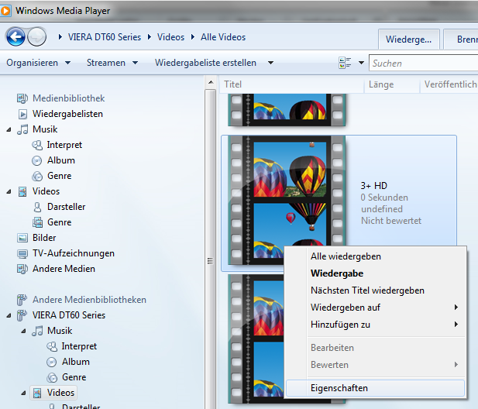Select Nächsten Titel wiedergeben
Screen dimensions: 478x409
[376, 290]
